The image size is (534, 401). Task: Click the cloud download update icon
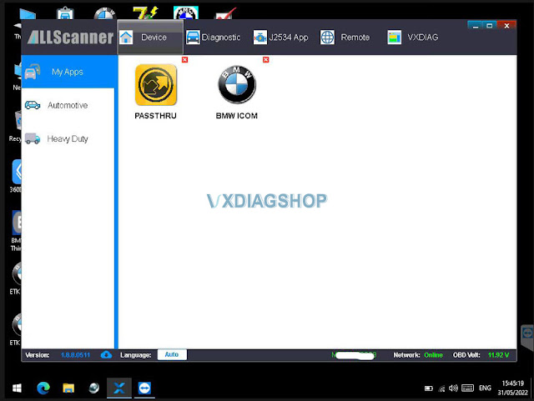click(106, 354)
